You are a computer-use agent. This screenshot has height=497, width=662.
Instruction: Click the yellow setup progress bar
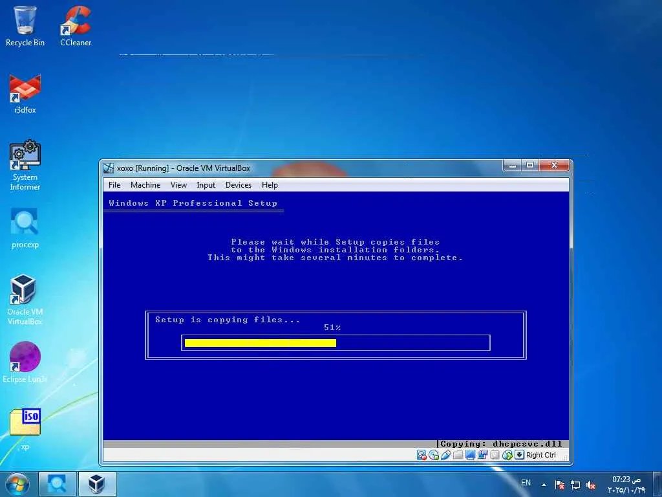point(261,343)
